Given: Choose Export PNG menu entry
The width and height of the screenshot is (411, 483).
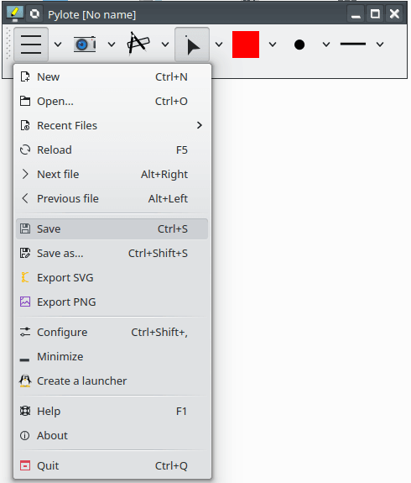Looking at the screenshot, I should pyautogui.click(x=112, y=302).
